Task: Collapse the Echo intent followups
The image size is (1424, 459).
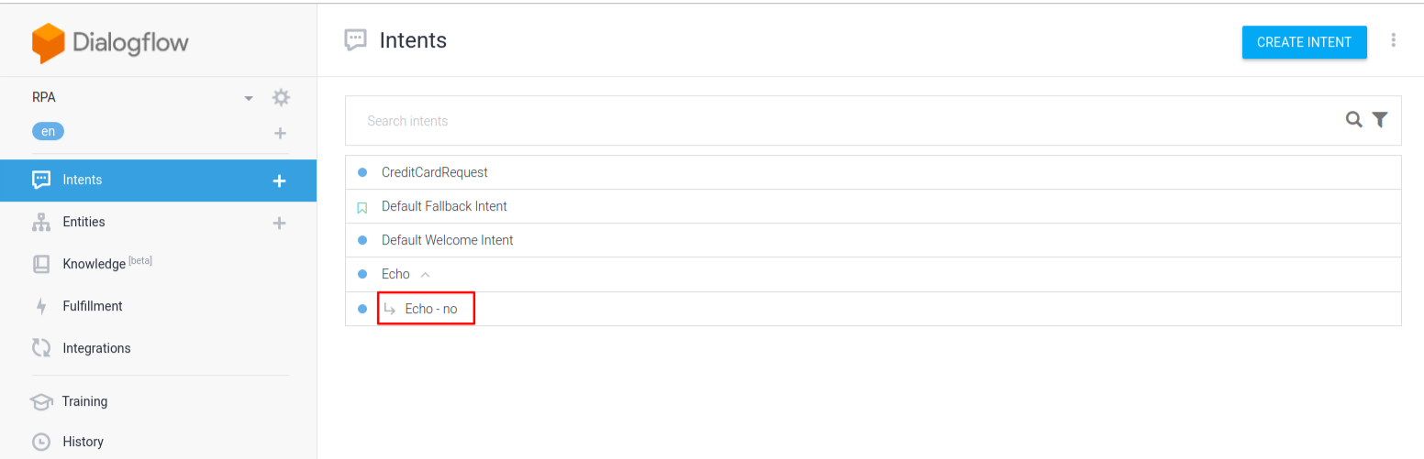Action: point(425,274)
